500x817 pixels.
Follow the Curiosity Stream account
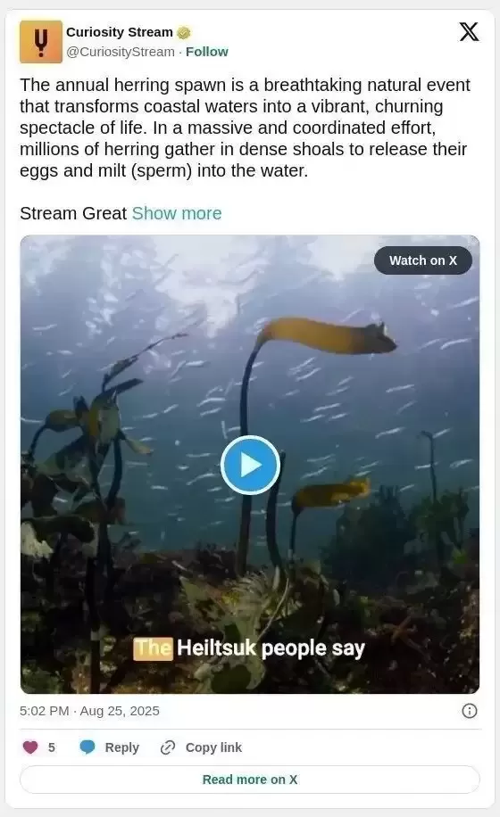tap(207, 52)
